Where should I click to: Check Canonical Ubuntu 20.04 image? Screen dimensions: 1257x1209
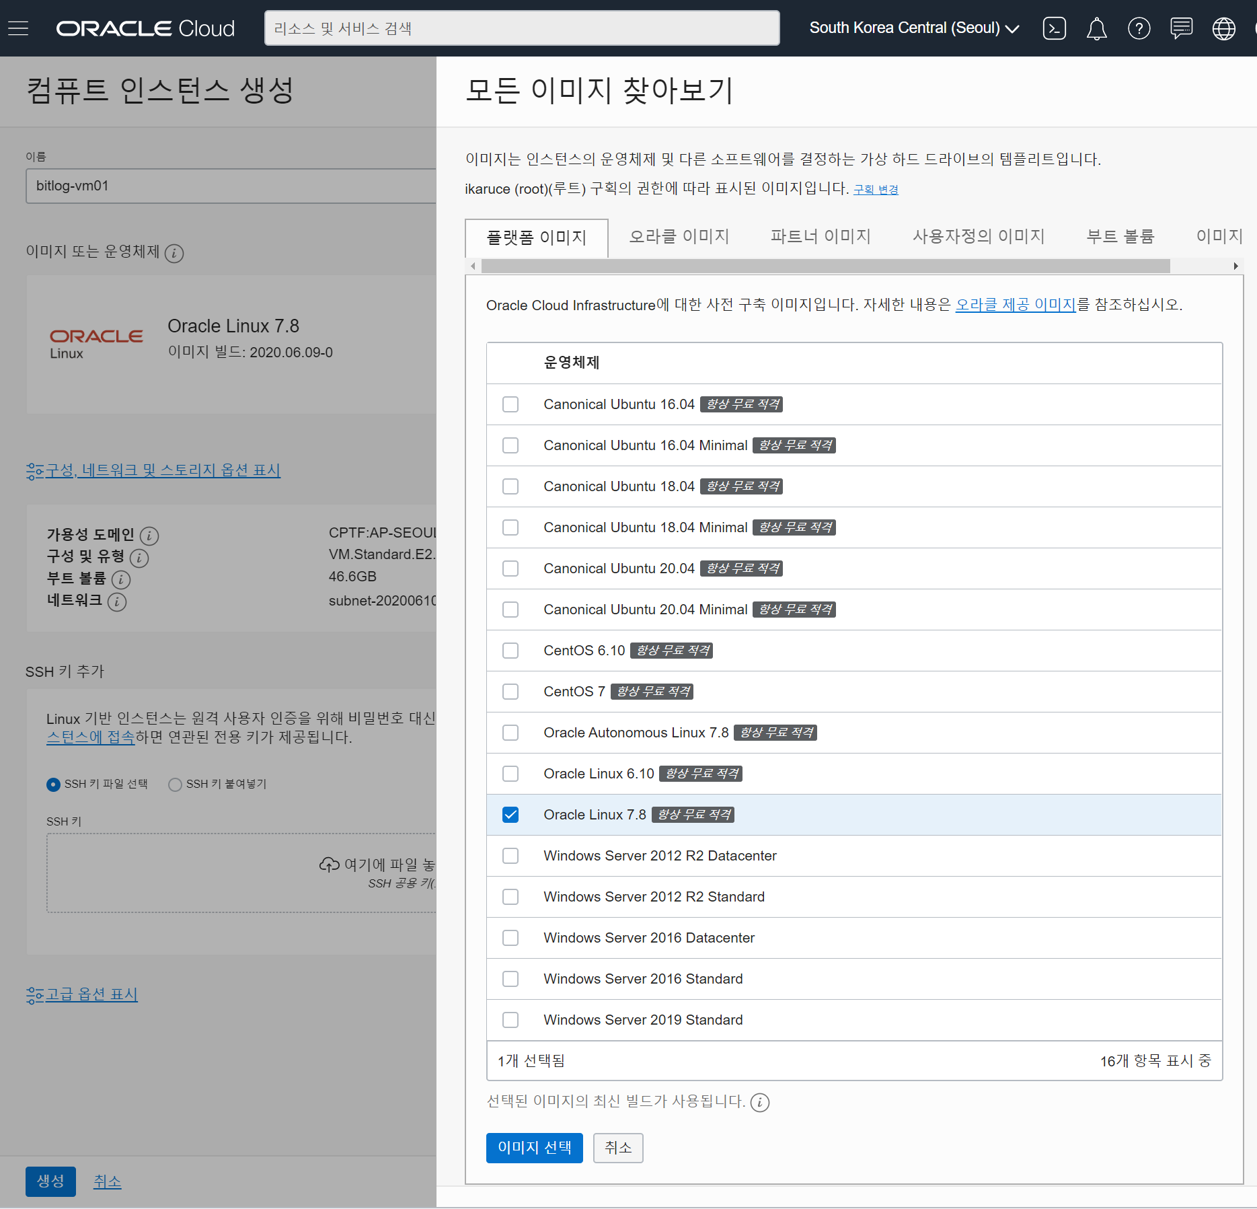(510, 569)
